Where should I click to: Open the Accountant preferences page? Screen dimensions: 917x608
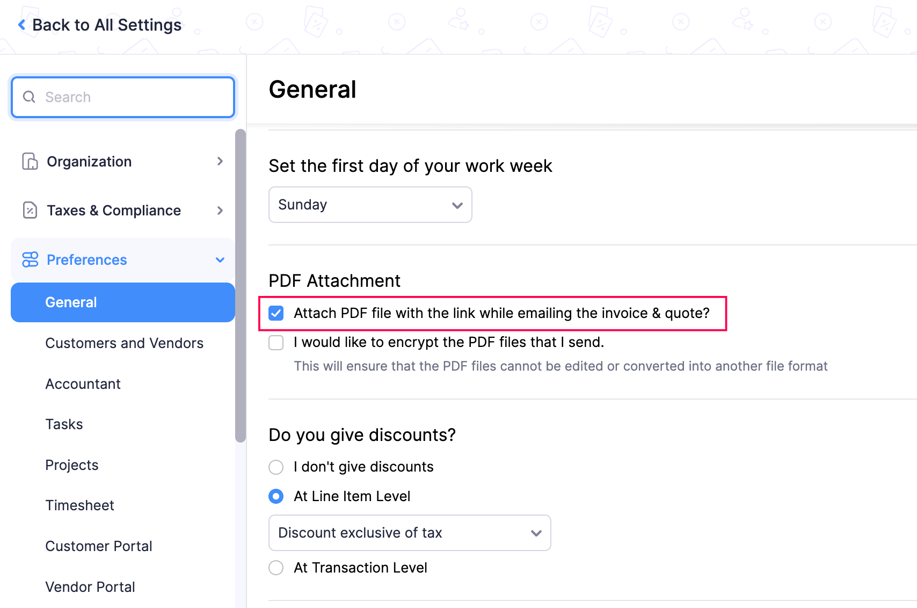coord(83,383)
